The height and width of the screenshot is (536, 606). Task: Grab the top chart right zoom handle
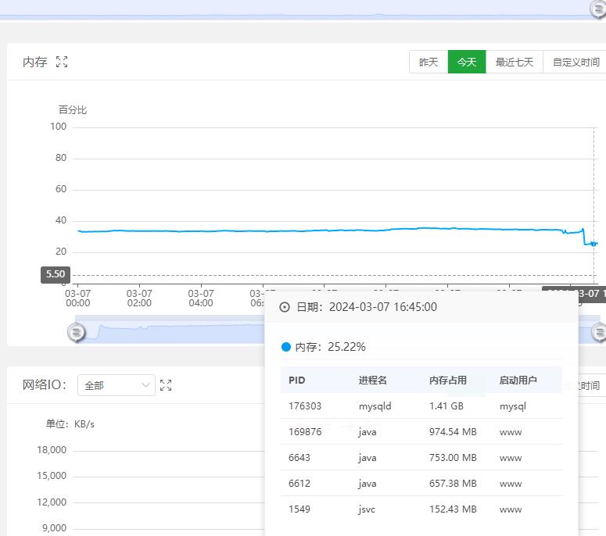pyautogui.click(x=598, y=9)
